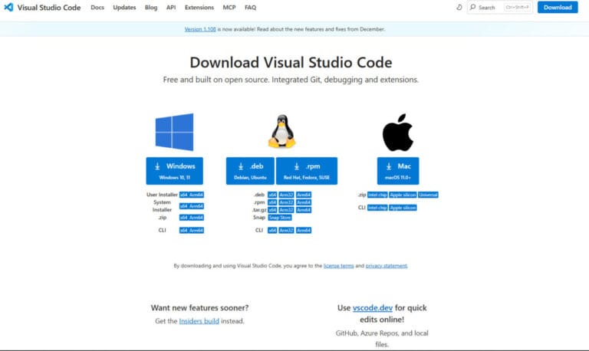This screenshot has width=589, height=351.
Task: Download Windows System Installer x64
Action: pyautogui.click(x=183, y=206)
